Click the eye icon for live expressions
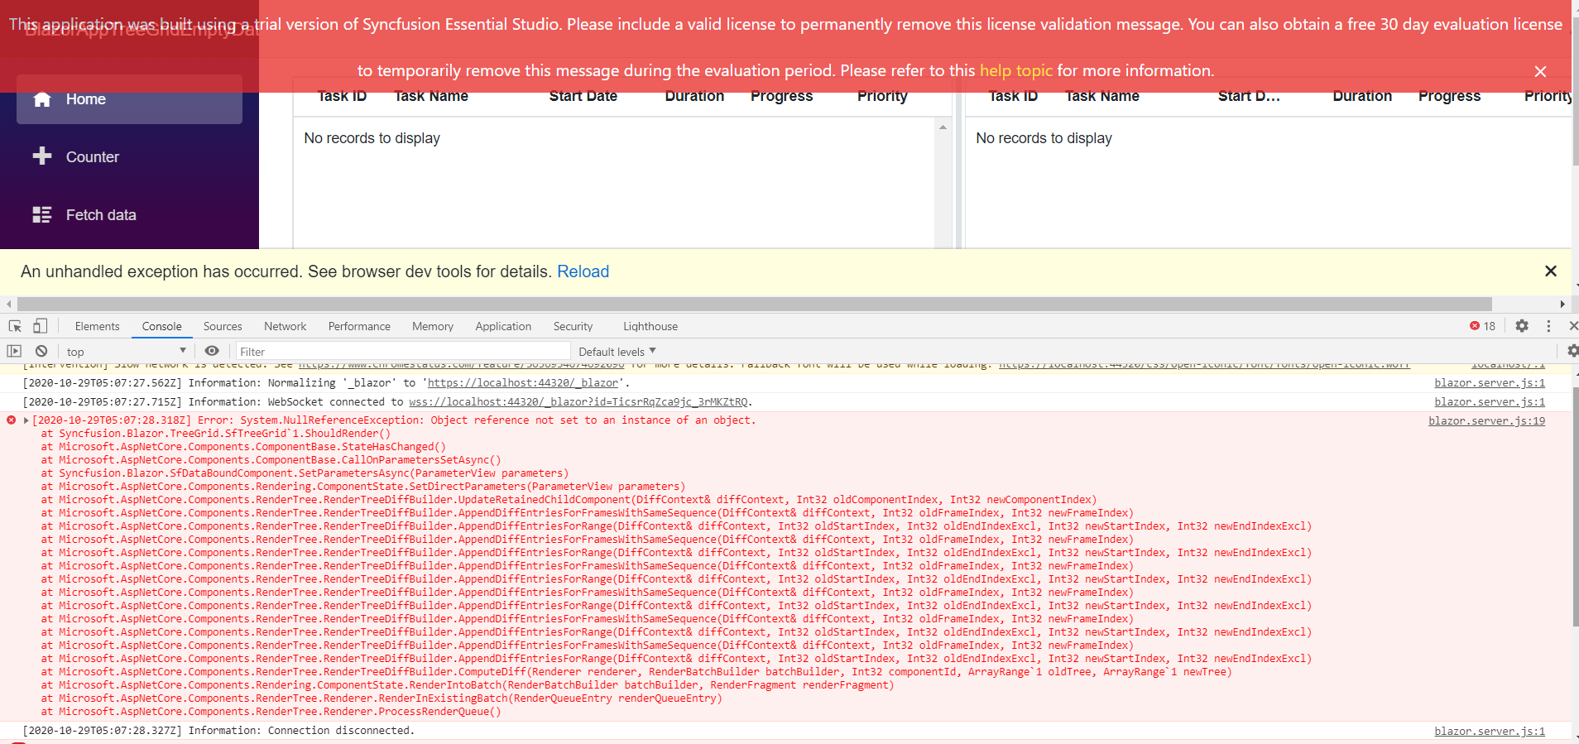Image resolution: width=1579 pixels, height=744 pixels. pos(212,351)
